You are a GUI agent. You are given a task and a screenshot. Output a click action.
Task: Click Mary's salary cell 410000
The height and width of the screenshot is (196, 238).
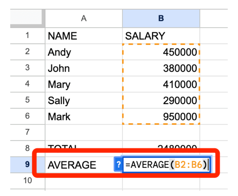click(161, 84)
